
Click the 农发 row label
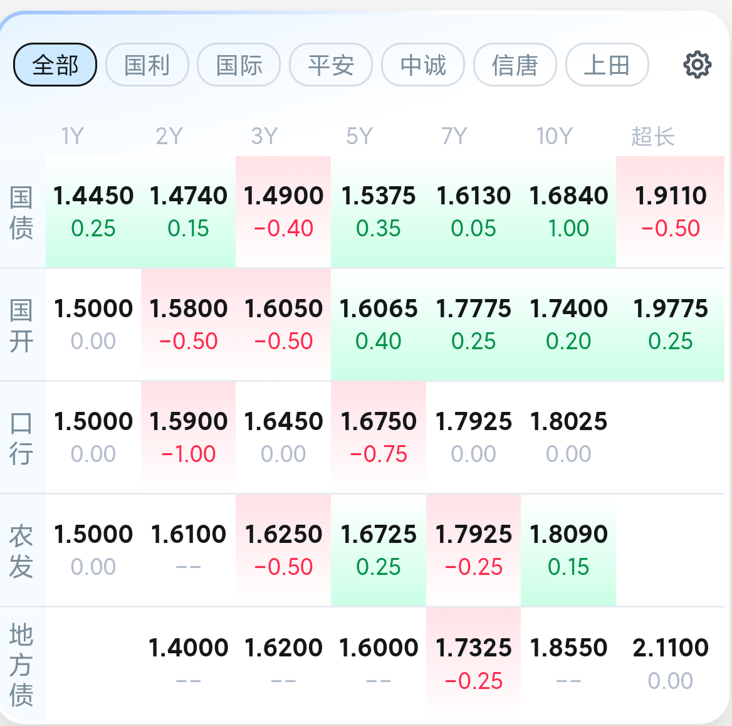(x=21, y=551)
